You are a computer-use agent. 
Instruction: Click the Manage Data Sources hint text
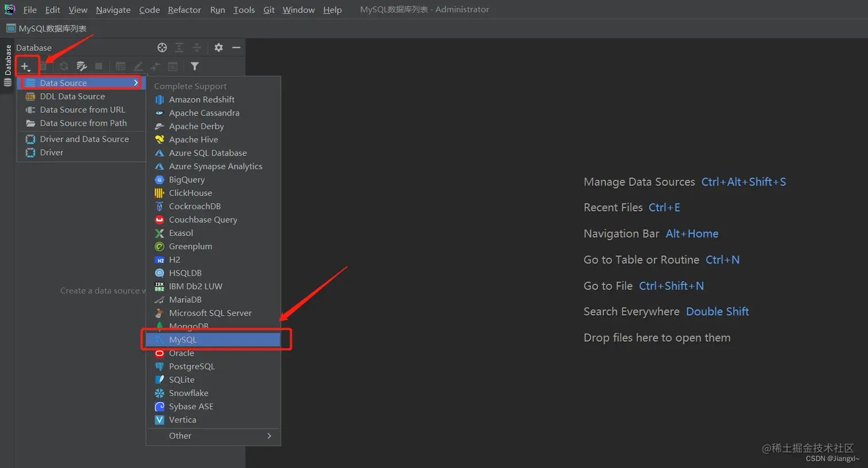click(x=640, y=182)
